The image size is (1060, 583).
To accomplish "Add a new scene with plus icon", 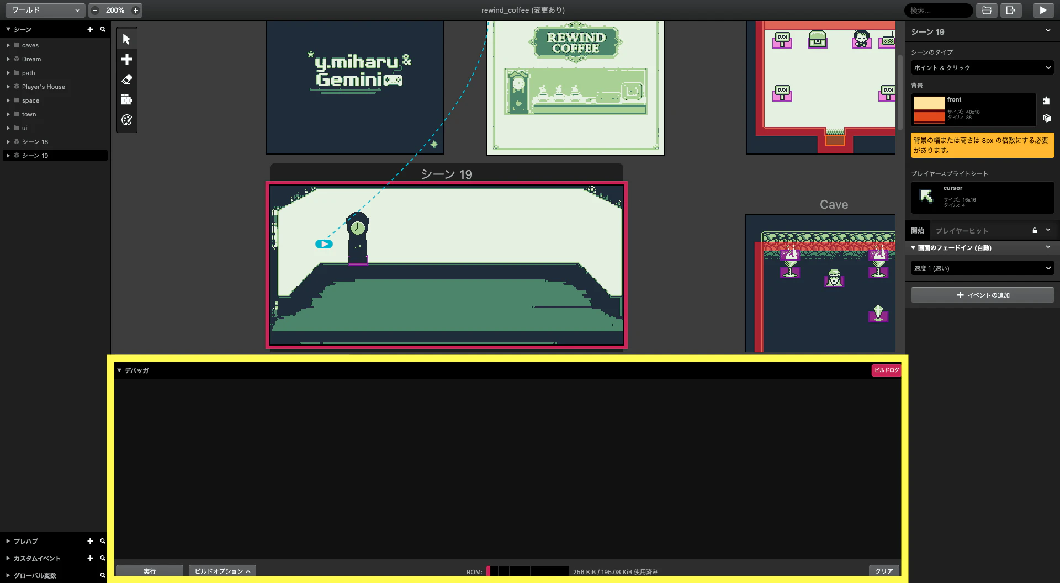I will tap(90, 29).
